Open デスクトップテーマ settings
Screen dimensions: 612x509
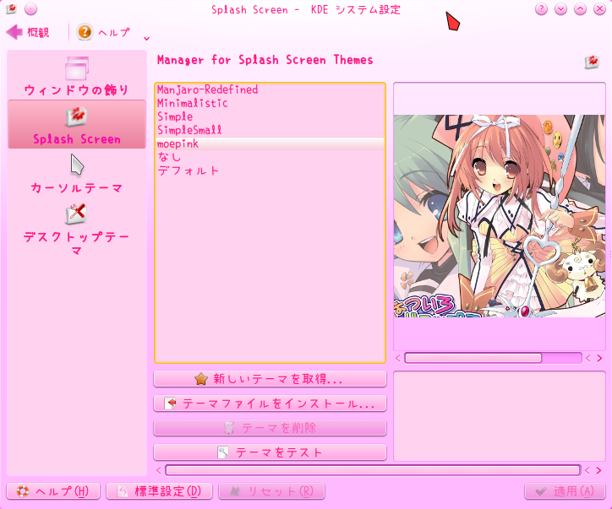coord(76,230)
